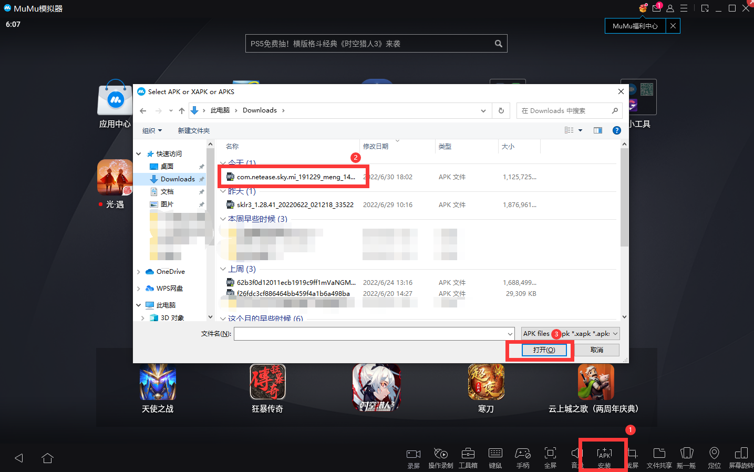Screen dimensions: 754x472
Task: Select 文档 in the navigation pane
Action: [167, 192]
